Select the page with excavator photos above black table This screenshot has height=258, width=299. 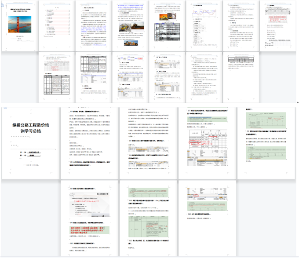click(167, 26)
